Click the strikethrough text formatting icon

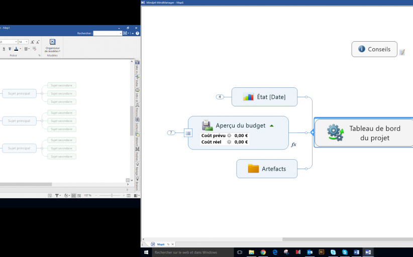(x=10, y=49)
